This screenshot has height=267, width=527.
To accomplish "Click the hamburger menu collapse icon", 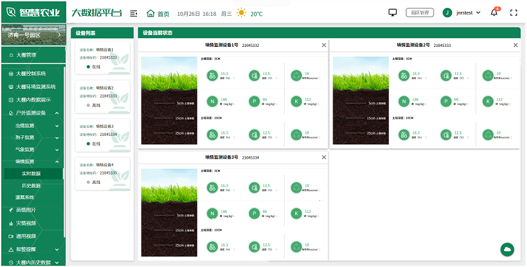I will point(134,13).
